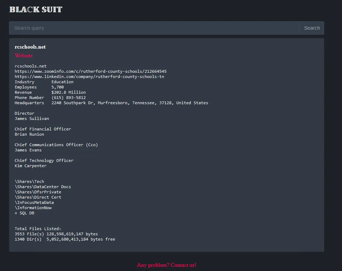Focus the Search query input field
Viewport: 342px width, 271px height.
[x=154, y=28]
